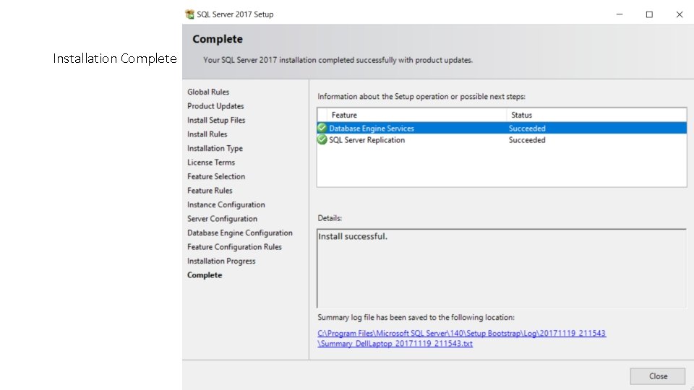Screen dimensions: 694x390
Task: Click the License Terms step
Action: click(210, 162)
